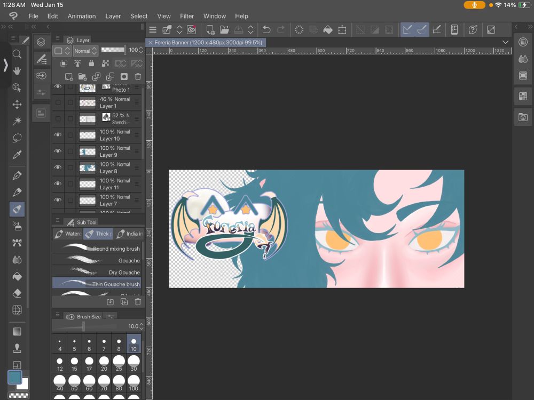The height and width of the screenshot is (400, 534).
Task: Hide Layer 9 with eye icon
Action: (x=58, y=151)
